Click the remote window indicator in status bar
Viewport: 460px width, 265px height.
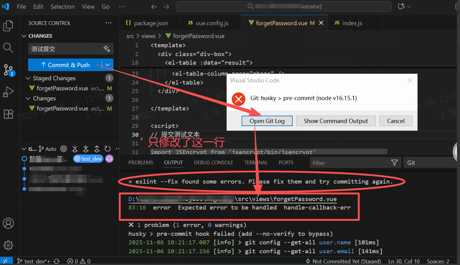6,261
